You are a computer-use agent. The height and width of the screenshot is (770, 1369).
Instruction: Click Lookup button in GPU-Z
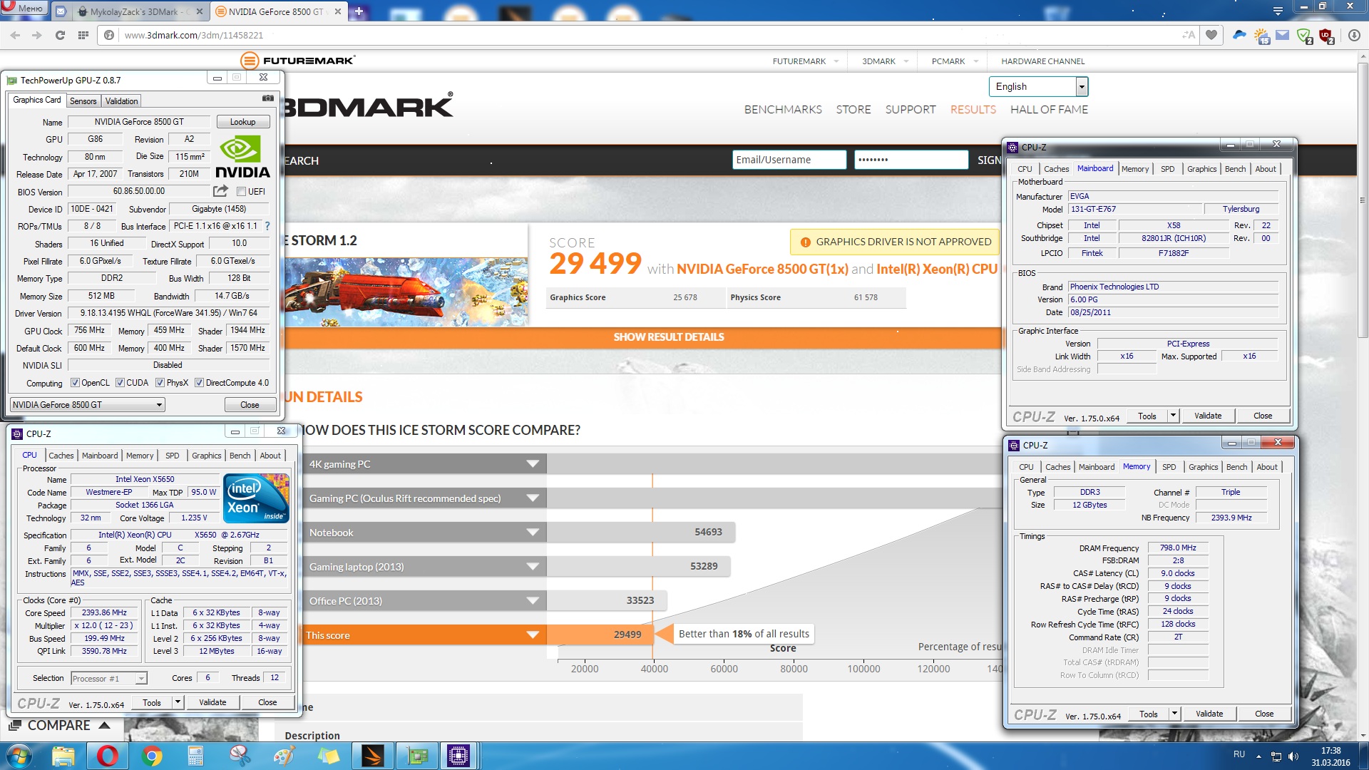(242, 122)
